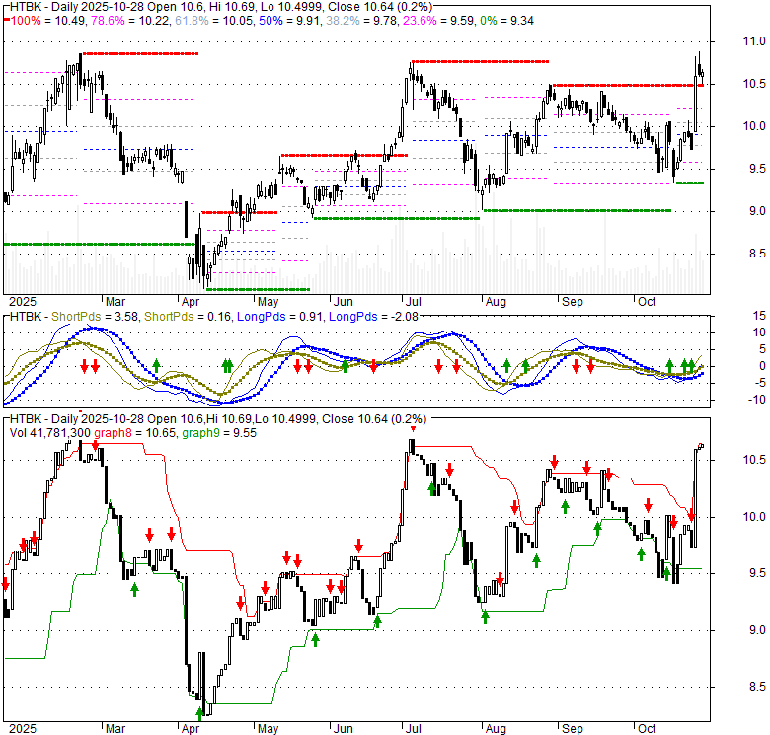Pick the '38.2% = 9.78' retracement label

click(361, 21)
